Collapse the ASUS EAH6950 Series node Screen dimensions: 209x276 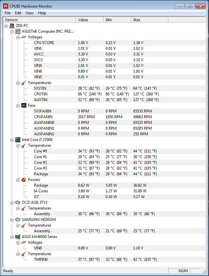[x=12, y=237]
